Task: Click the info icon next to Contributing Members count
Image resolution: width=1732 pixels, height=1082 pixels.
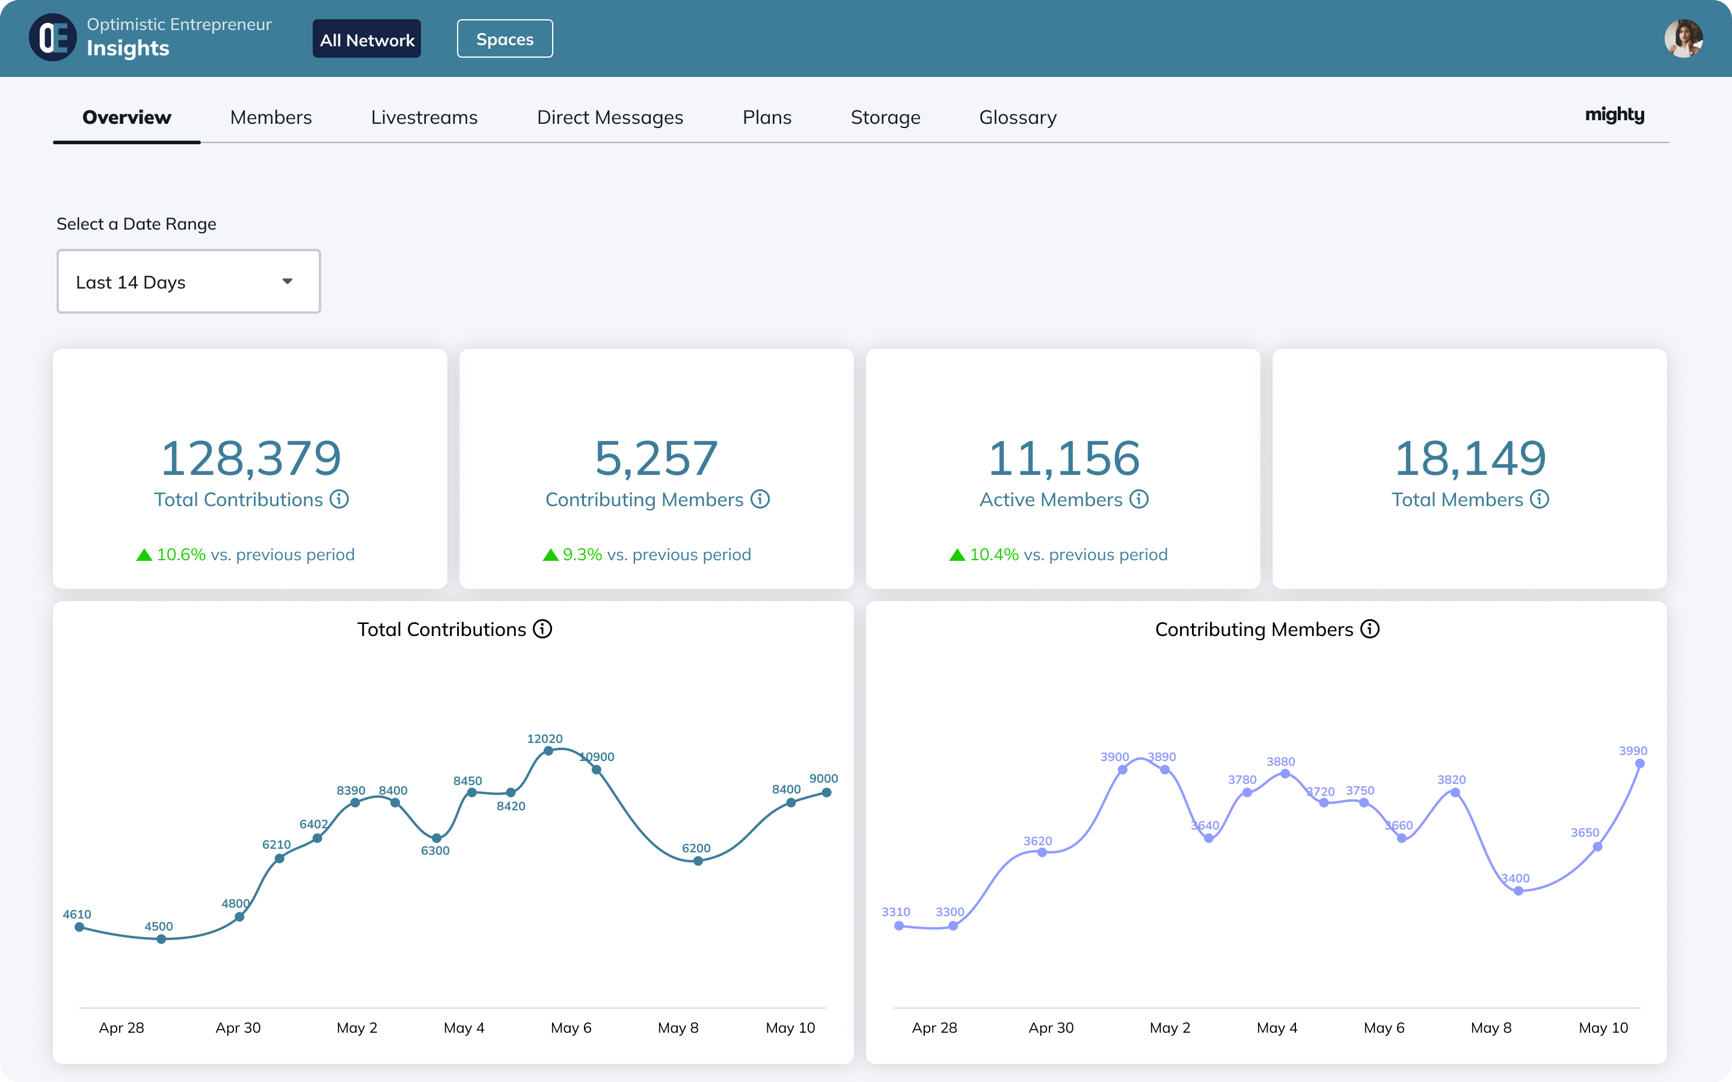Action: tap(760, 500)
